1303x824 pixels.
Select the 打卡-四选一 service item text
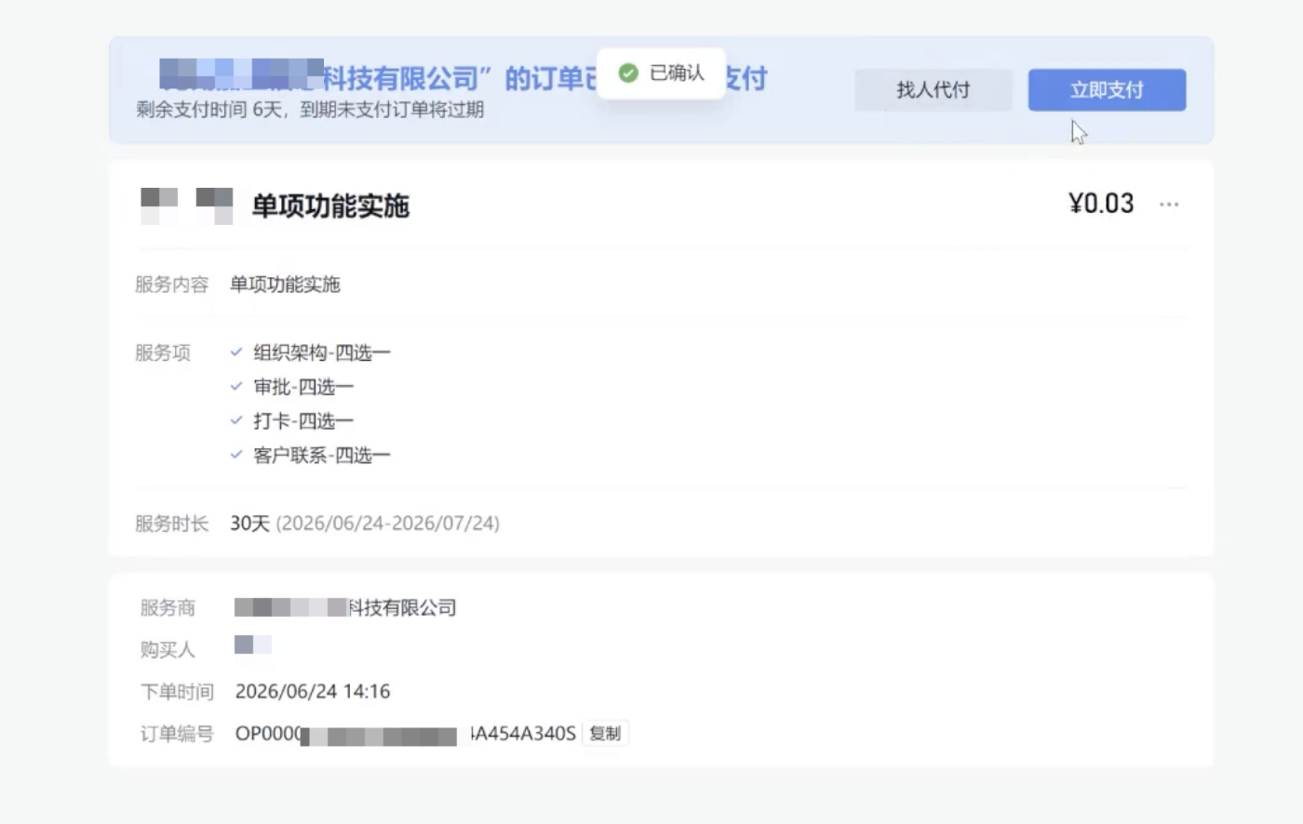tap(303, 421)
